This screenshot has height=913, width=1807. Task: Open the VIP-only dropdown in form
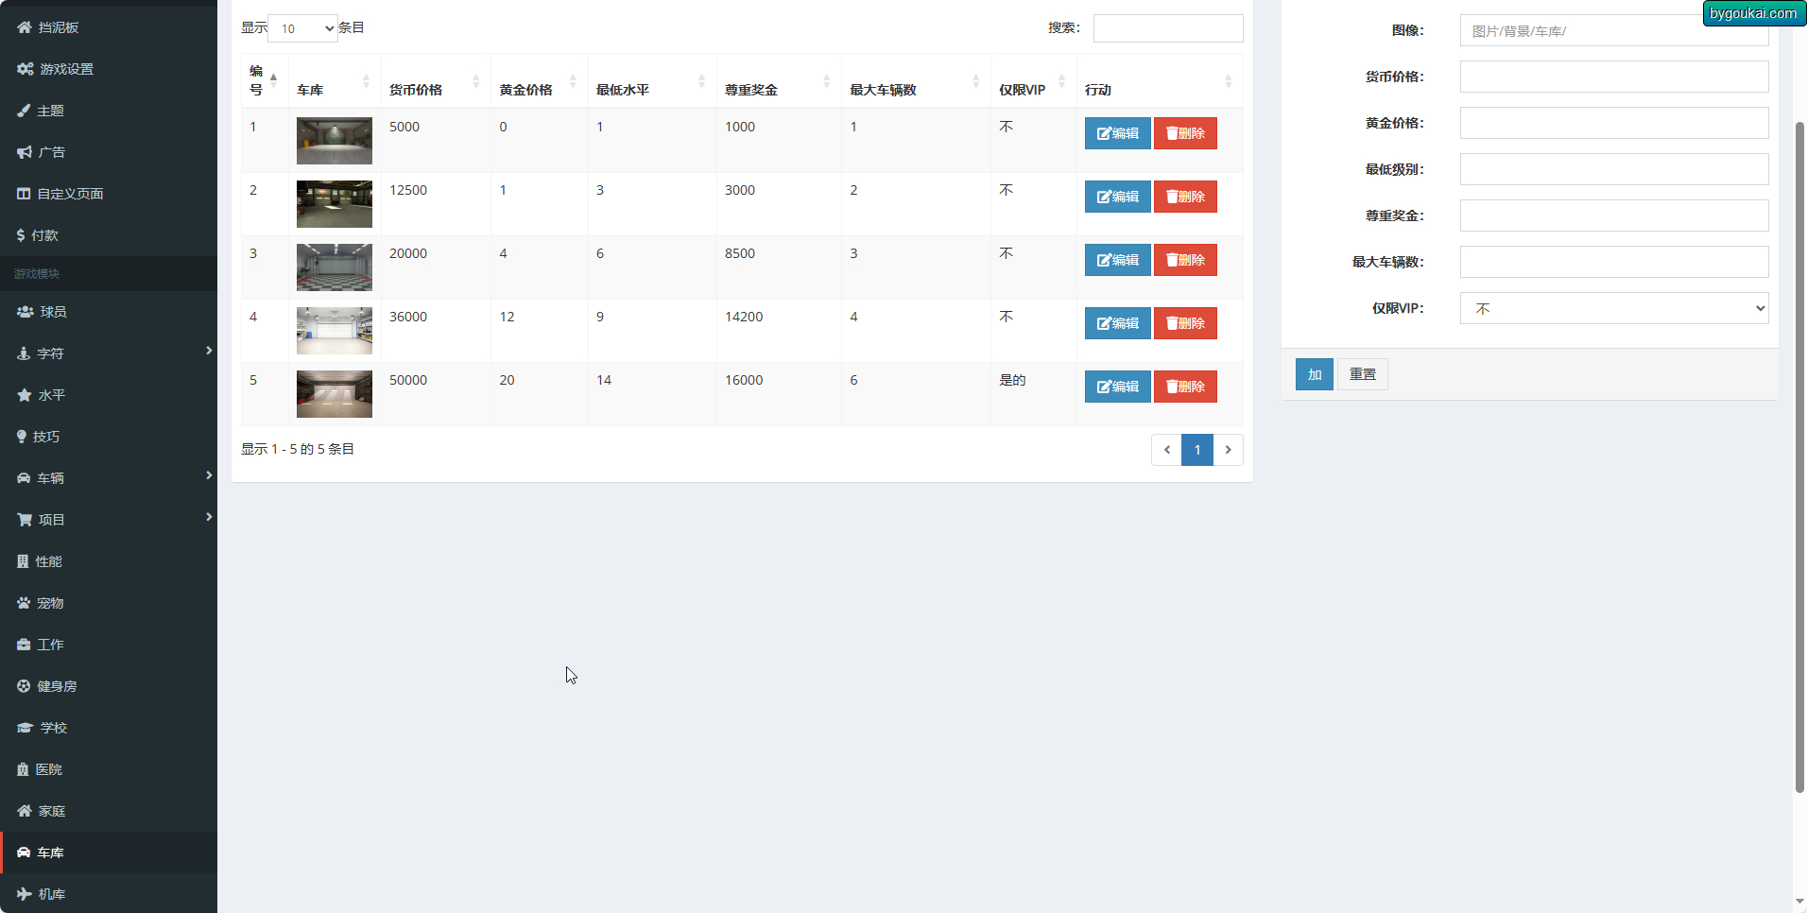point(1613,308)
